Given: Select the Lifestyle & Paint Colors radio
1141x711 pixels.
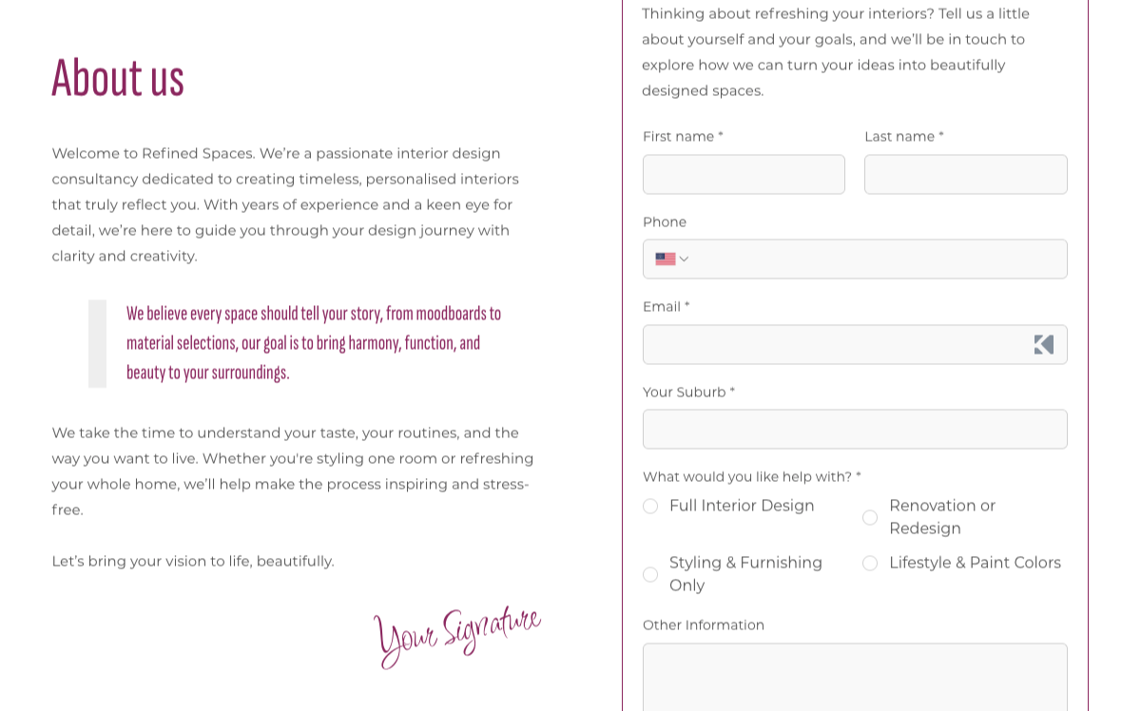Looking at the screenshot, I should coord(870,563).
